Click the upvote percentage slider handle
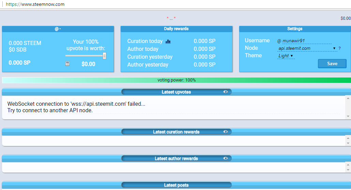The image size is (351, 190). [104, 56]
